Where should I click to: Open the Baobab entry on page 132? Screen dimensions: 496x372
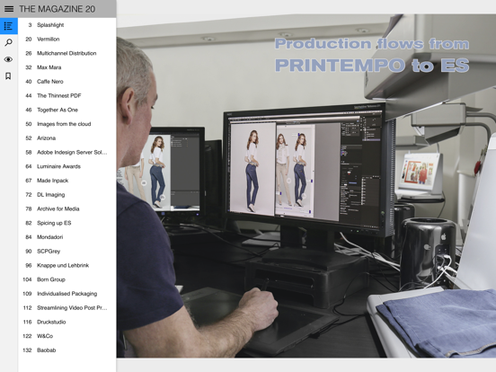(67, 350)
